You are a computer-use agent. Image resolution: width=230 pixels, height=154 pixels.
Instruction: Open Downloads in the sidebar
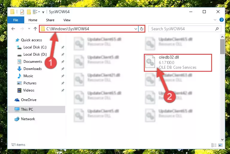33,69
